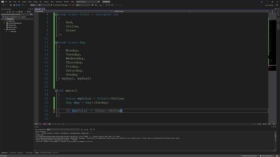280x157 pixels.
Task: Open the Tools menu
Action: pyautogui.click(x=52, y=2)
